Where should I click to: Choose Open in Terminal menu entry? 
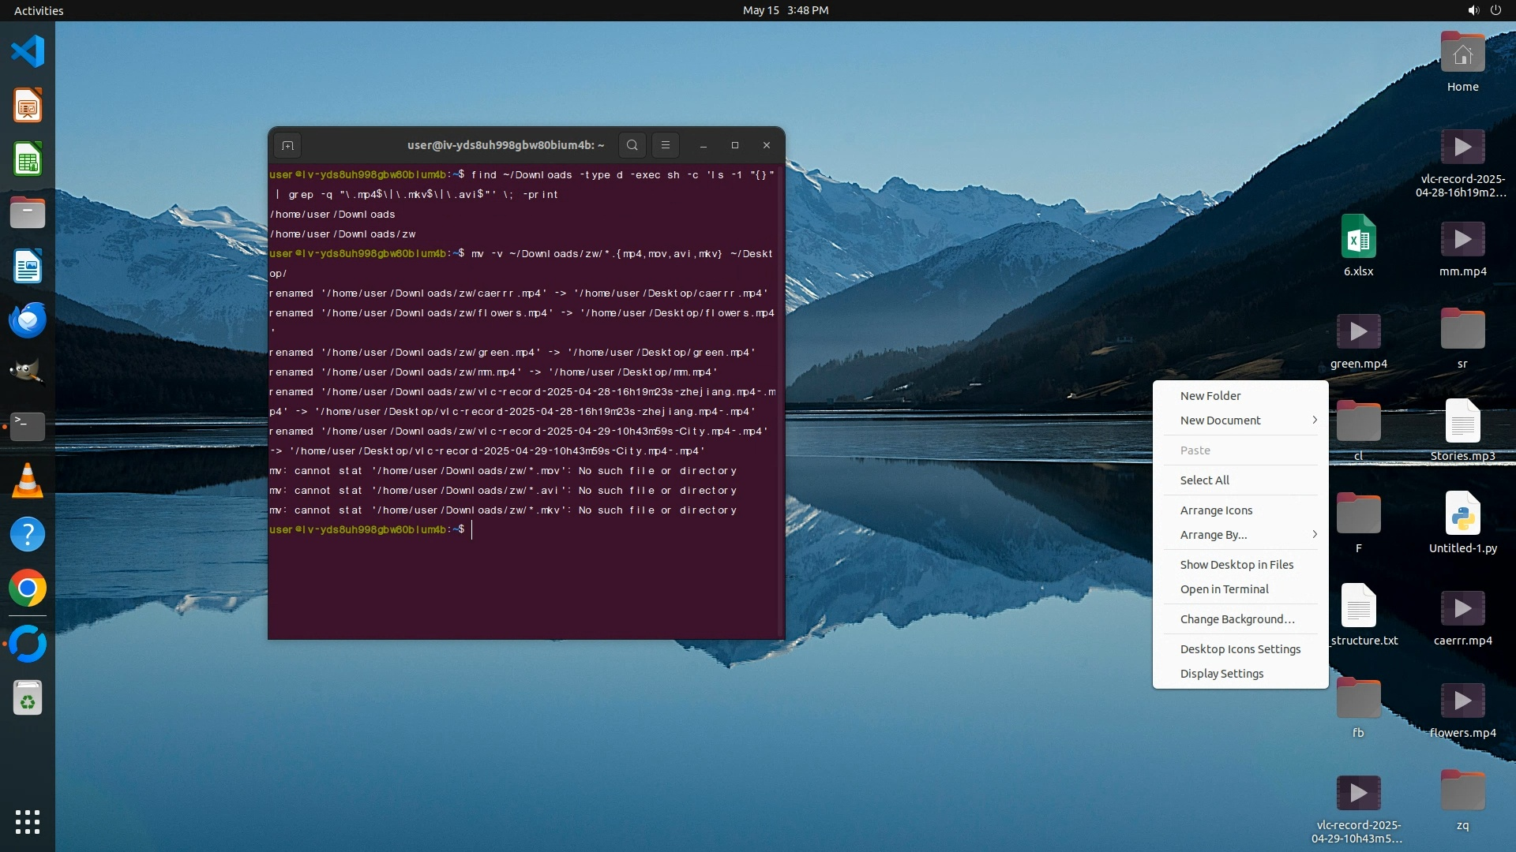(x=1224, y=589)
